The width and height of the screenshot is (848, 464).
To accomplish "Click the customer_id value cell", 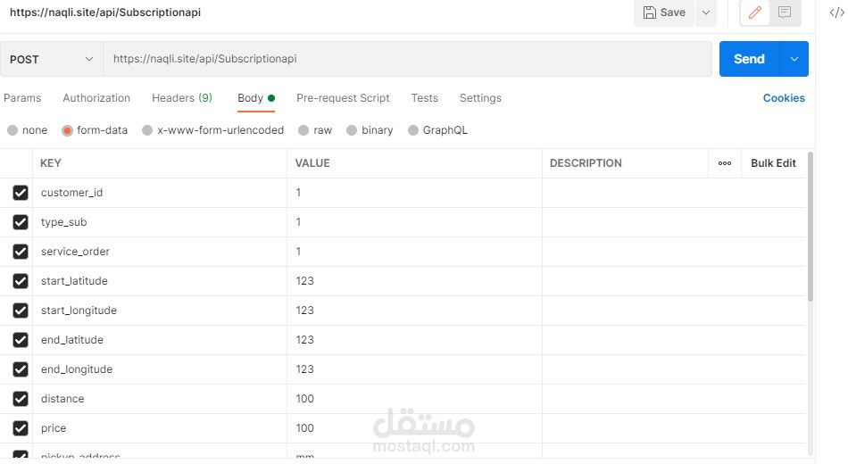I will (414, 193).
